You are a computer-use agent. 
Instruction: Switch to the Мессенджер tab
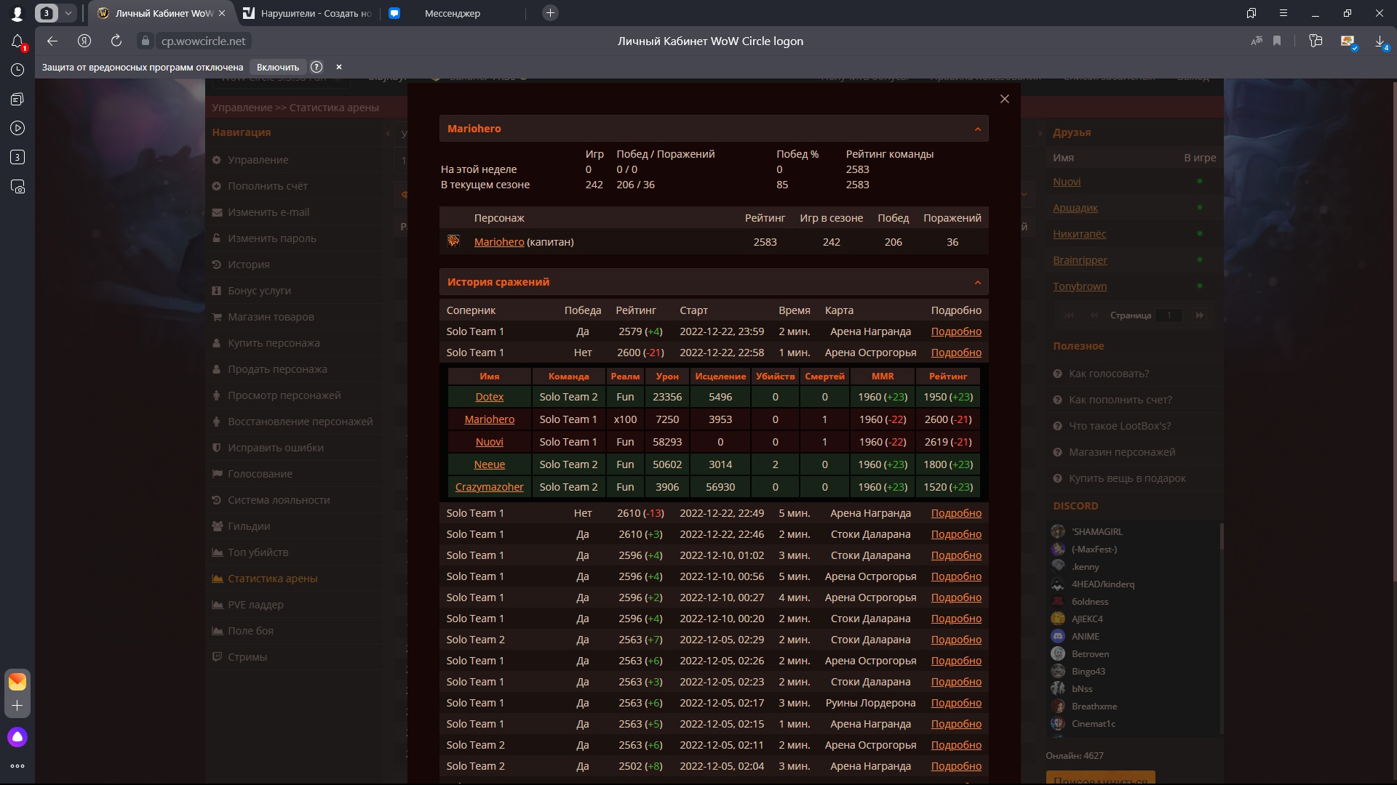(453, 13)
